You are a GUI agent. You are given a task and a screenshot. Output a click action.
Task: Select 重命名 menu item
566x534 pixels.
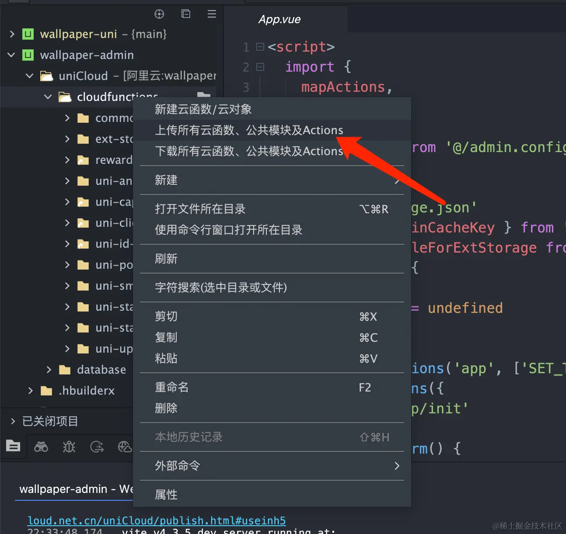click(272, 387)
